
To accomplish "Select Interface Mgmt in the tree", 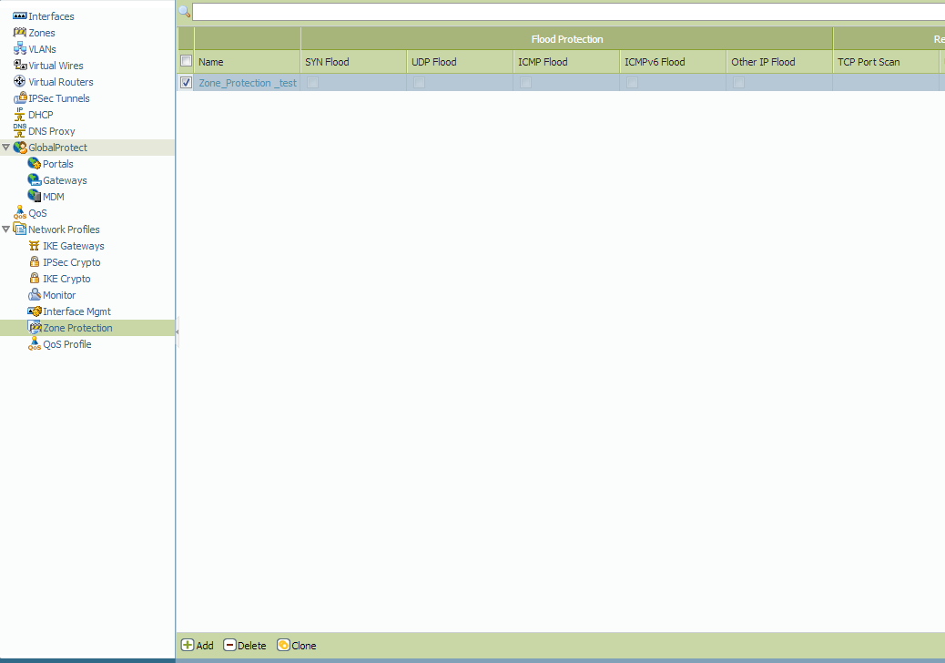I will pyautogui.click(x=76, y=311).
